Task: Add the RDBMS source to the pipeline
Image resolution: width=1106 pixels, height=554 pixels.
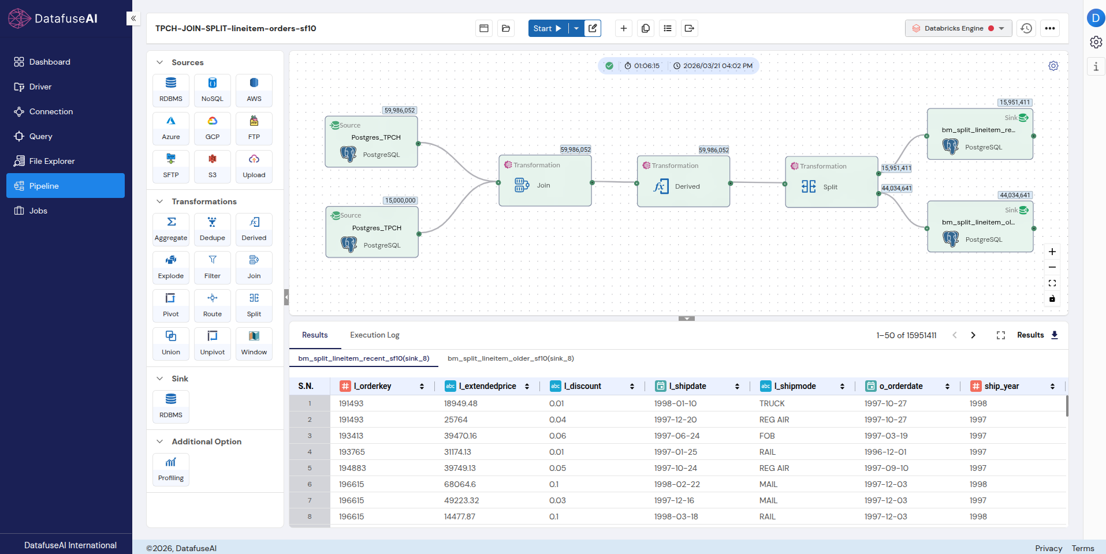Action: 171,90
